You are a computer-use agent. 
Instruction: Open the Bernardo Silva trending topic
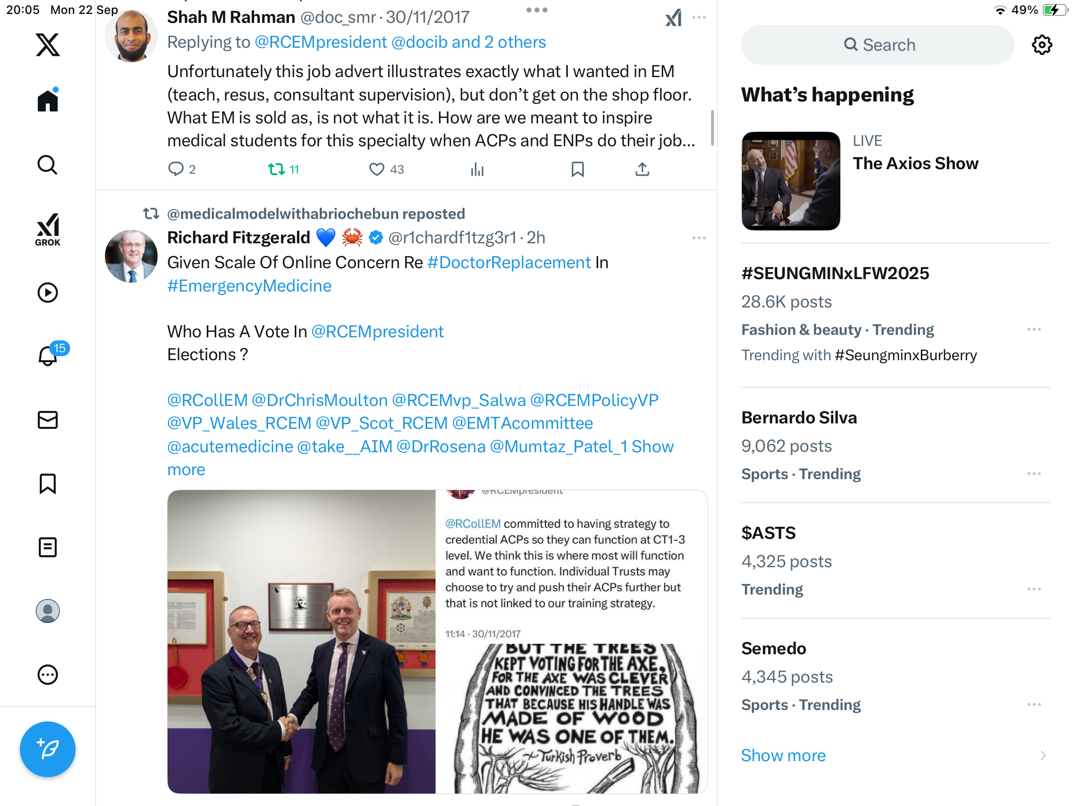tap(895, 445)
